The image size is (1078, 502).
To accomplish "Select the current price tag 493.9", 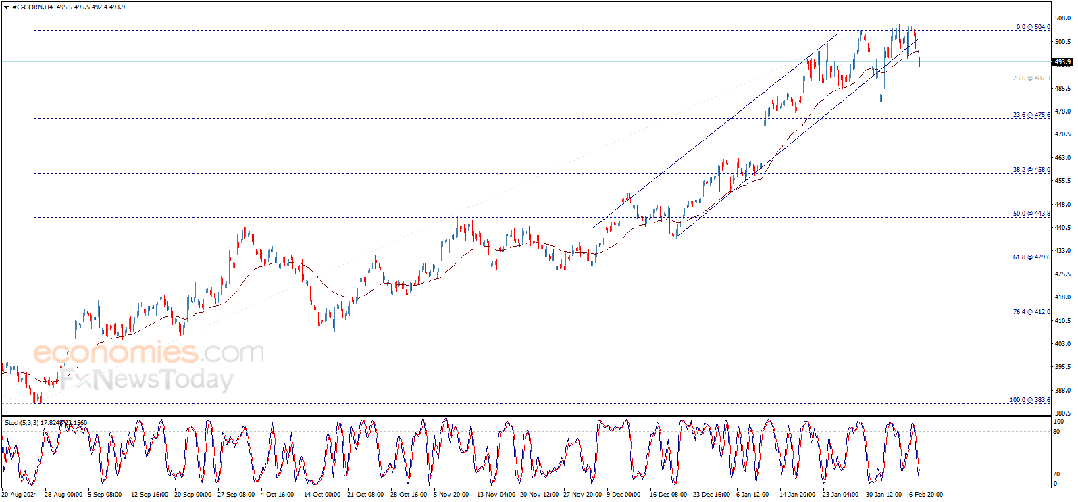I will tap(1062, 62).
